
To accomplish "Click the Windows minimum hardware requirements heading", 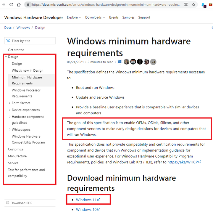I will click(129, 47).
